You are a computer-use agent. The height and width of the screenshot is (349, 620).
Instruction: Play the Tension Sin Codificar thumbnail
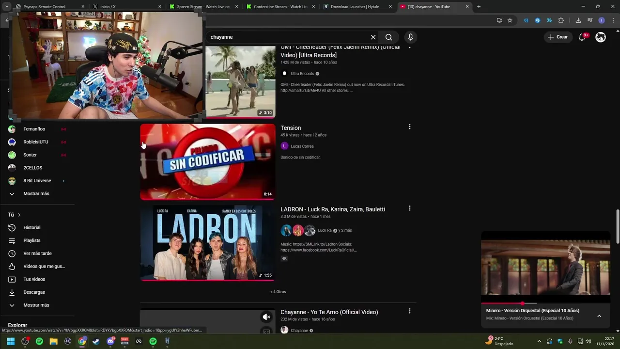point(208,162)
